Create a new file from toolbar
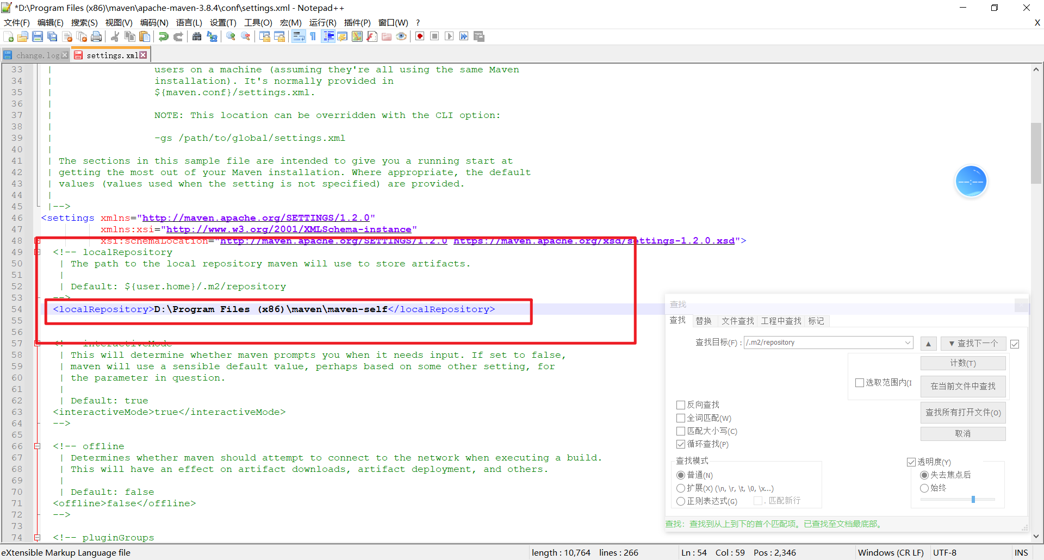This screenshot has width=1044, height=560. click(9, 36)
